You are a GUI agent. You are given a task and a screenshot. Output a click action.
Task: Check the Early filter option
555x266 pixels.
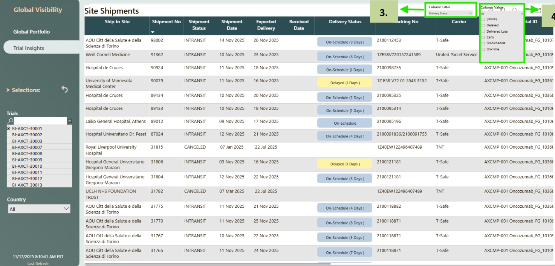click(x=483, y=37)
